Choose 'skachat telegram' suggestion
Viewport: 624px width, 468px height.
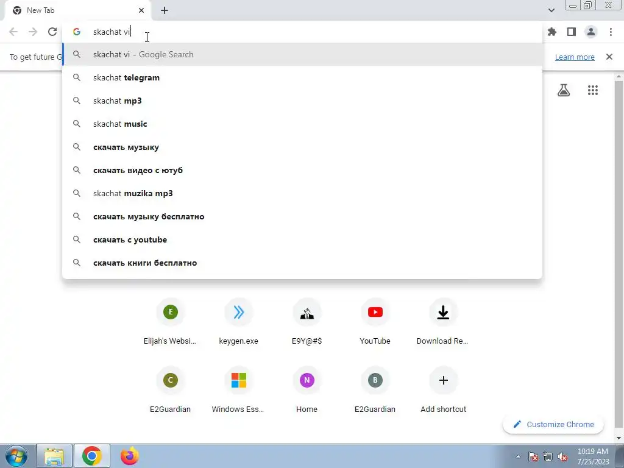pos(302,77)
